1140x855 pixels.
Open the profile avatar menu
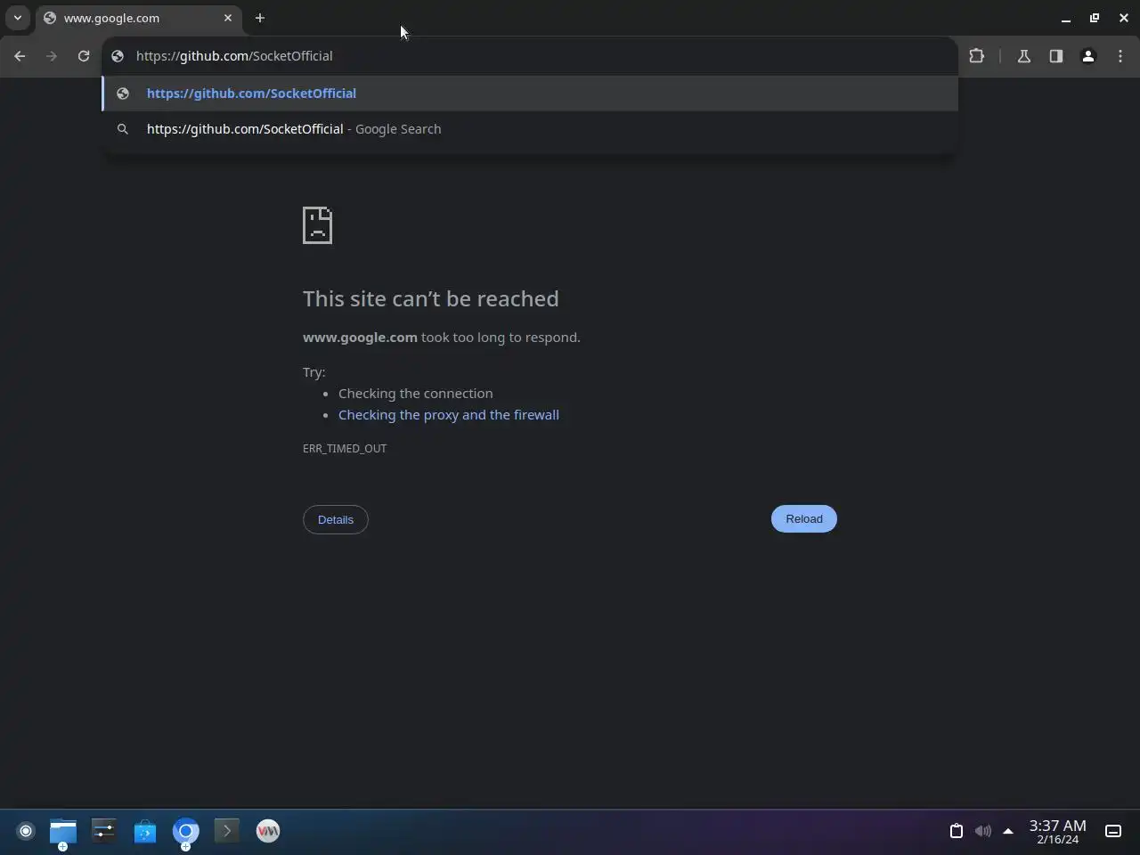[x=1088, y=56]
